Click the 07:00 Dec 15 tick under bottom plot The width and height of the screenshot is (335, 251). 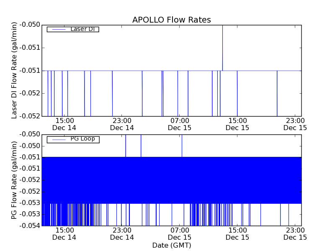coord(179,233)
